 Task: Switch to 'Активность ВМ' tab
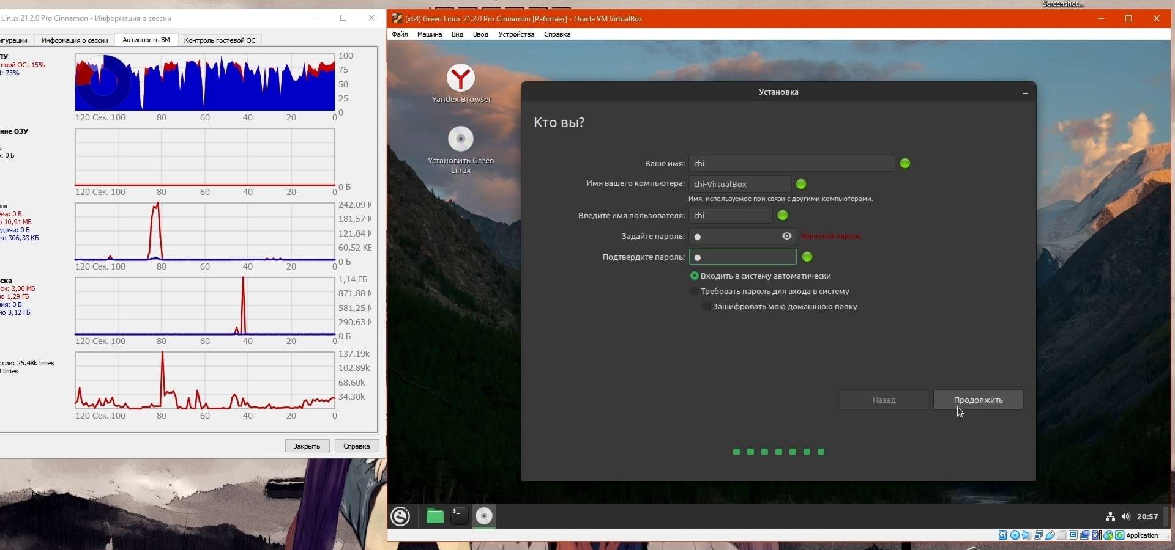146,40
